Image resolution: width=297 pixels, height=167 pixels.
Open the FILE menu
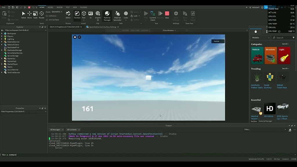coord(3,7)
